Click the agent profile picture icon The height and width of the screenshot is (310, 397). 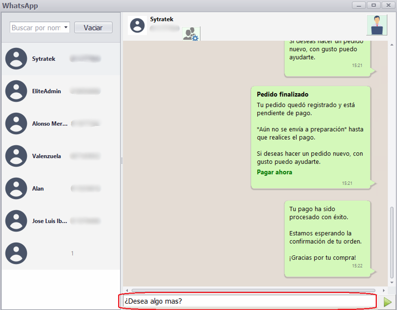tap(377, 25)
